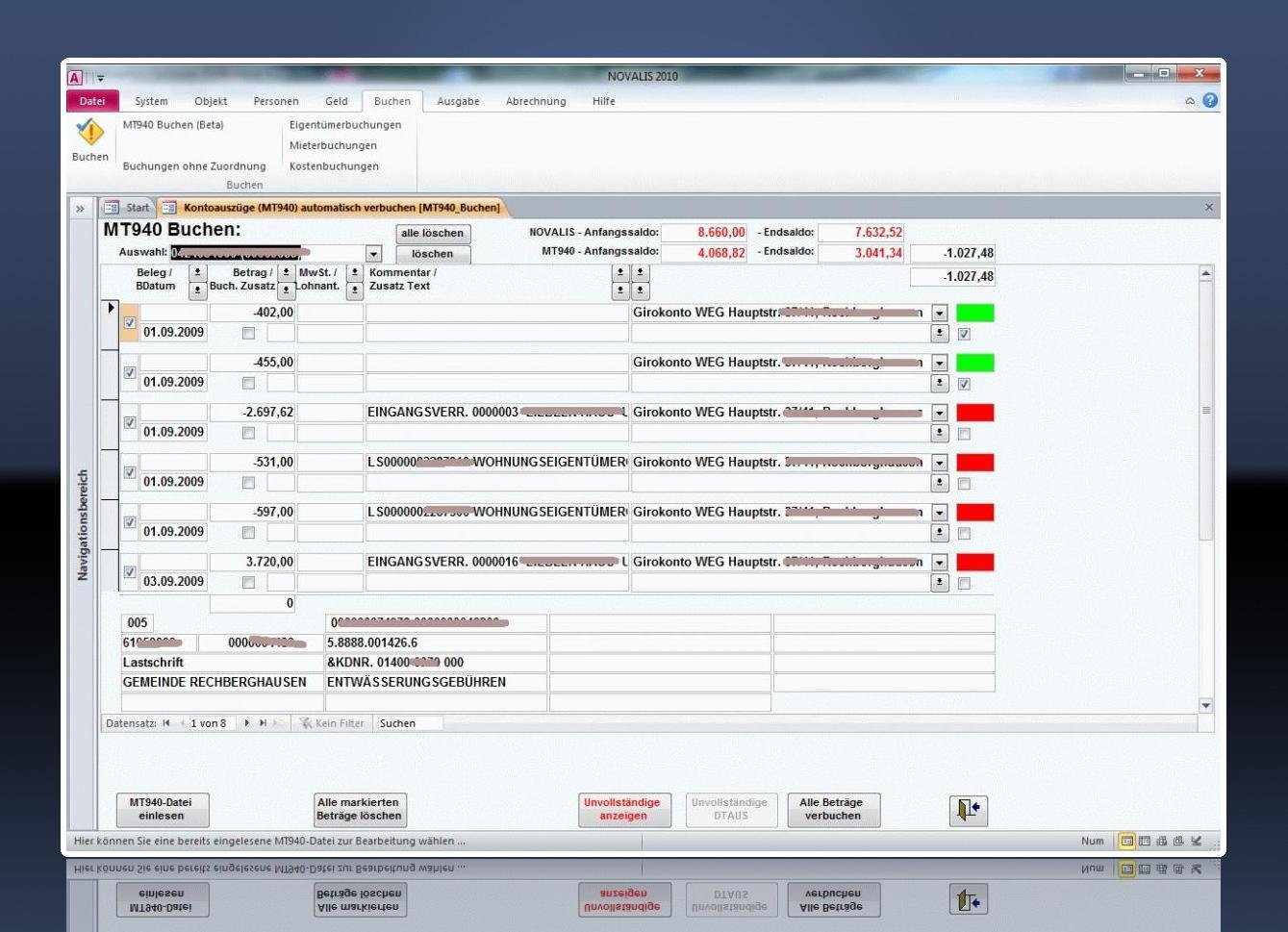1288x932 pixels.
Task: Uncheck the selection checkbox for -402,00 row
Action: [130, 323]
